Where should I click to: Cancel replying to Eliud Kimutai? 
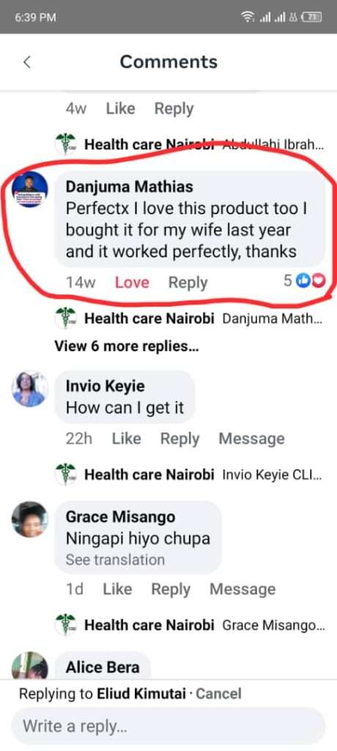(219, 694)
